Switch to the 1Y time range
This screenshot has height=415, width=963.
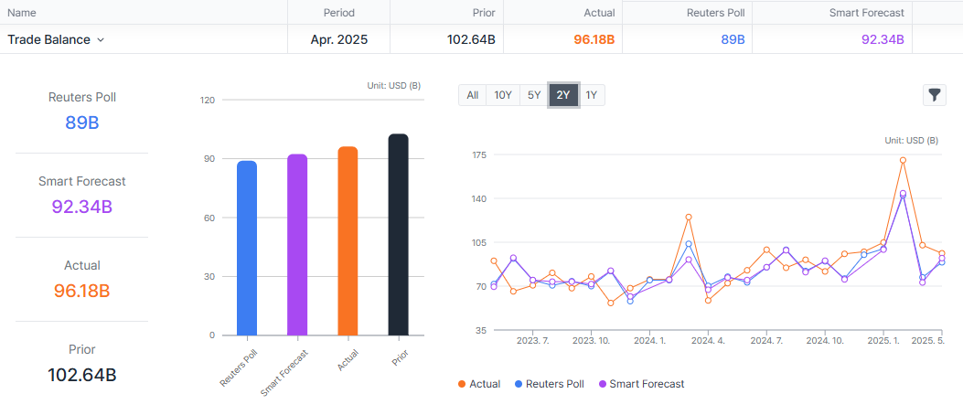[x=592, y=95]
